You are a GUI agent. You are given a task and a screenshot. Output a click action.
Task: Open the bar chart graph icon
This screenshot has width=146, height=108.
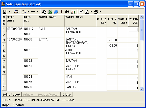click(x=73, y=12)
